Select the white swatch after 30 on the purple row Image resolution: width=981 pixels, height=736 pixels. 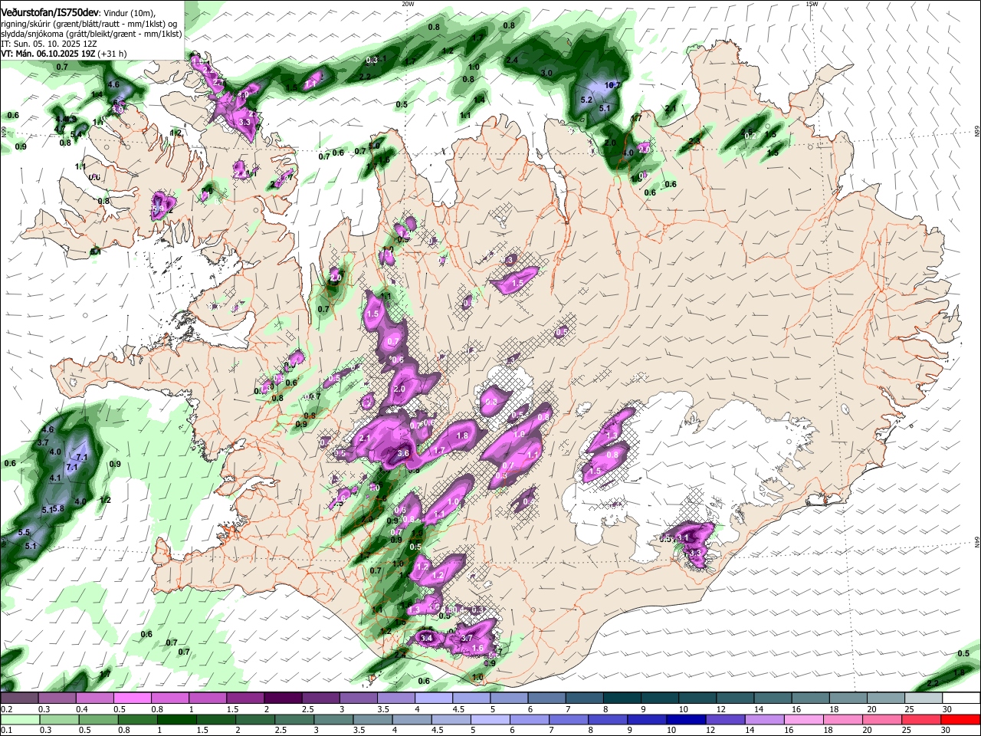pos(962,698)
